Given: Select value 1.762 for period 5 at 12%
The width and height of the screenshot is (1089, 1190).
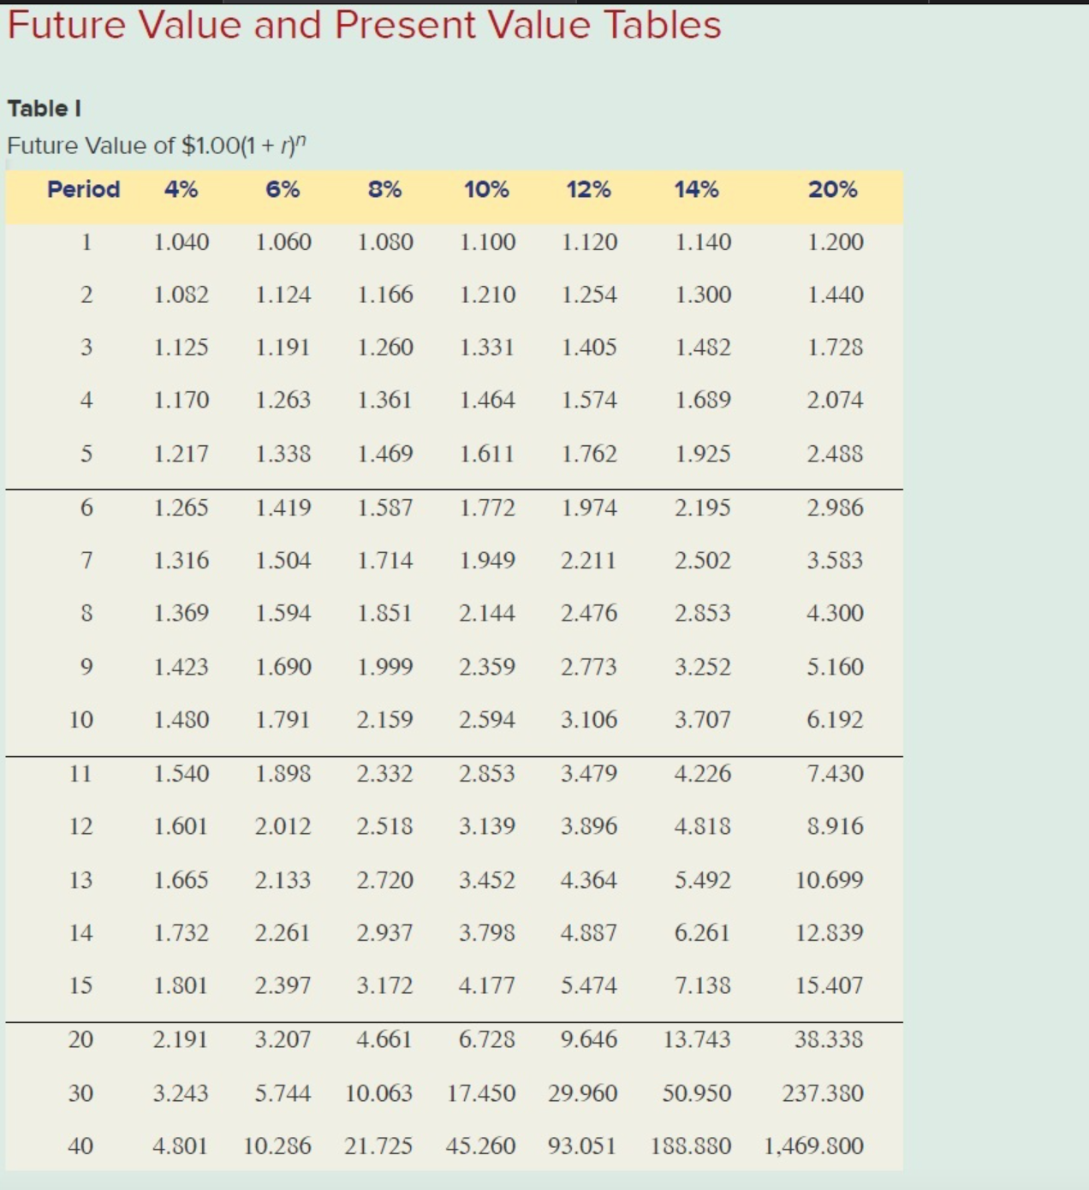Looking at the screenshot, I should tap(588, 454).
